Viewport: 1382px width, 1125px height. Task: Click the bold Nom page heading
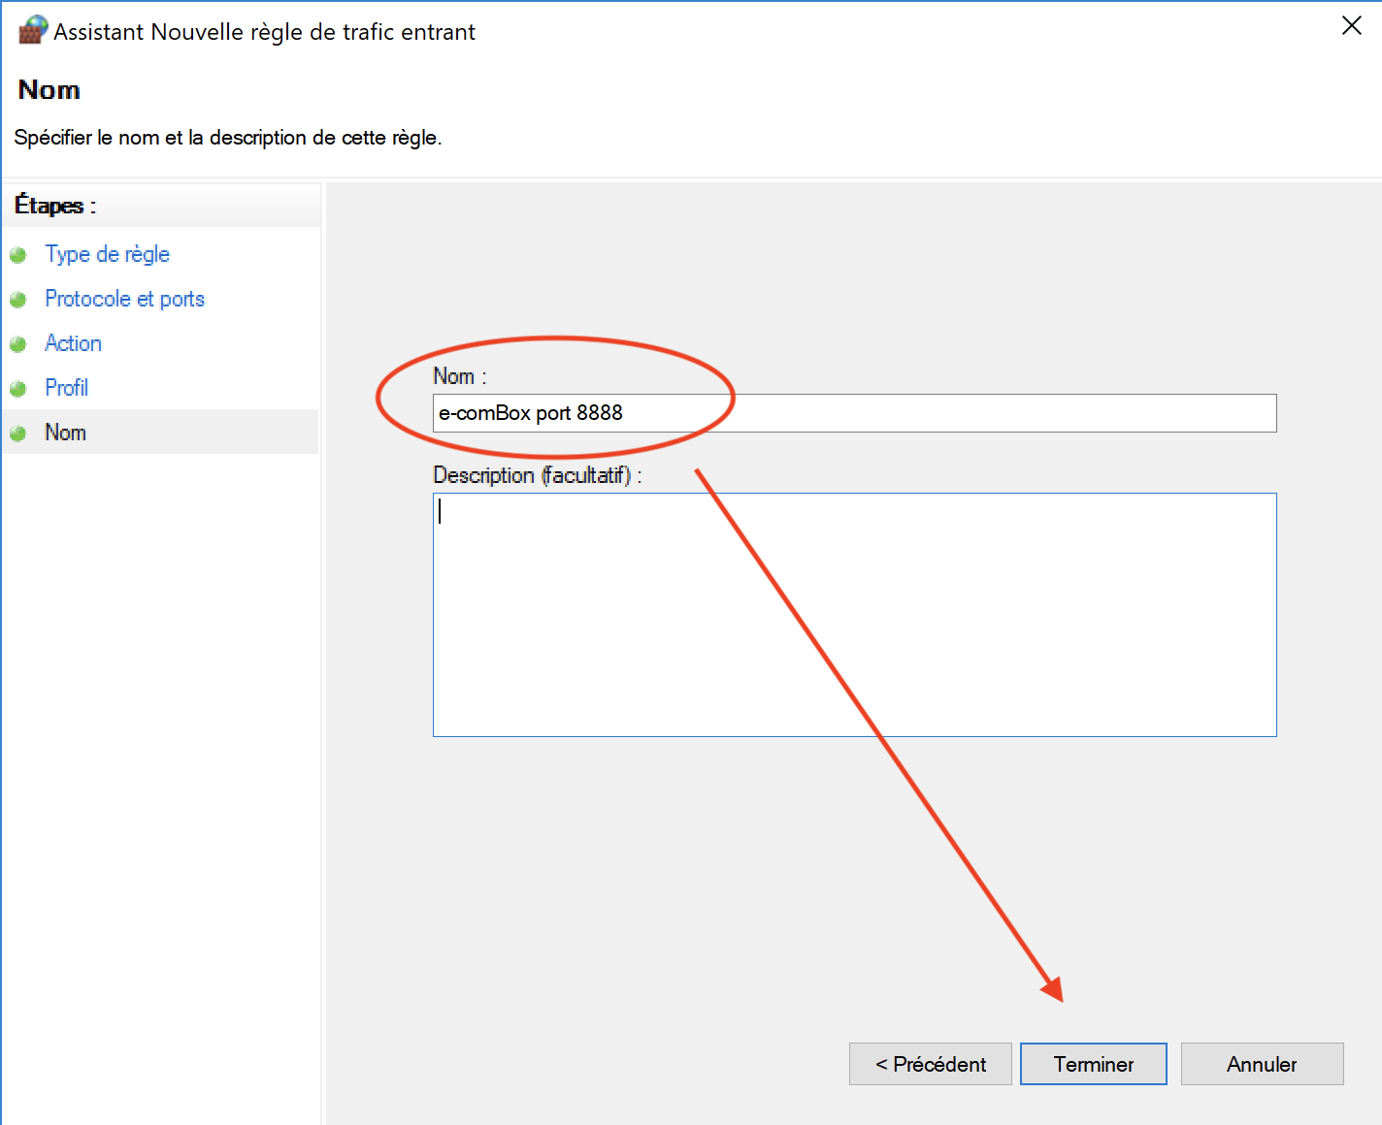coord(49,90)
